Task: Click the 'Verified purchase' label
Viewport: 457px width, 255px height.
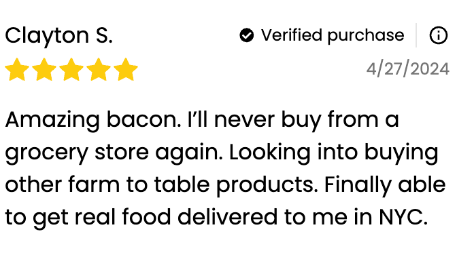Action: coord(333,36)
